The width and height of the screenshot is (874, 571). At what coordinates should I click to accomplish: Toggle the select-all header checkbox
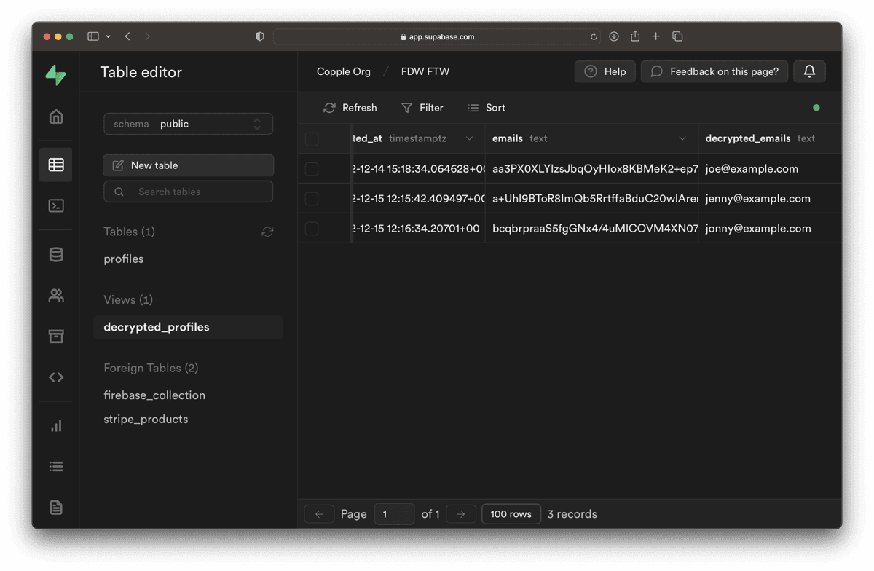point(312,138)
